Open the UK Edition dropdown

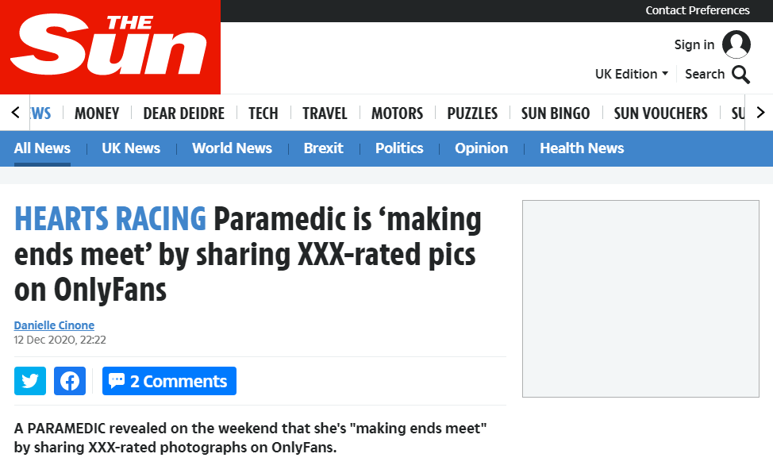(631, 74)
